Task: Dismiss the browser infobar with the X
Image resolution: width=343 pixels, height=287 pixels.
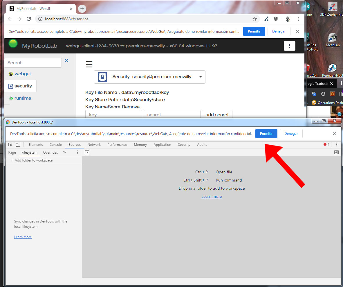Action: (297, 31)
